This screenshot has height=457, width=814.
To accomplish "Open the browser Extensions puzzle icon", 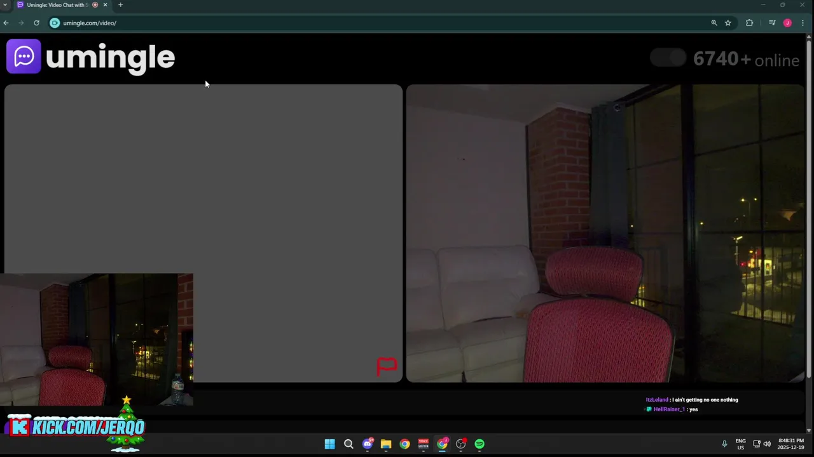I will pos(749,23).
